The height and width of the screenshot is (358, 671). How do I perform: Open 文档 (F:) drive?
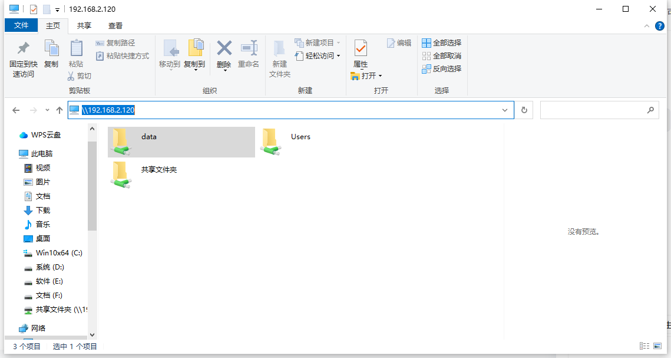click(x=43, y=295)
